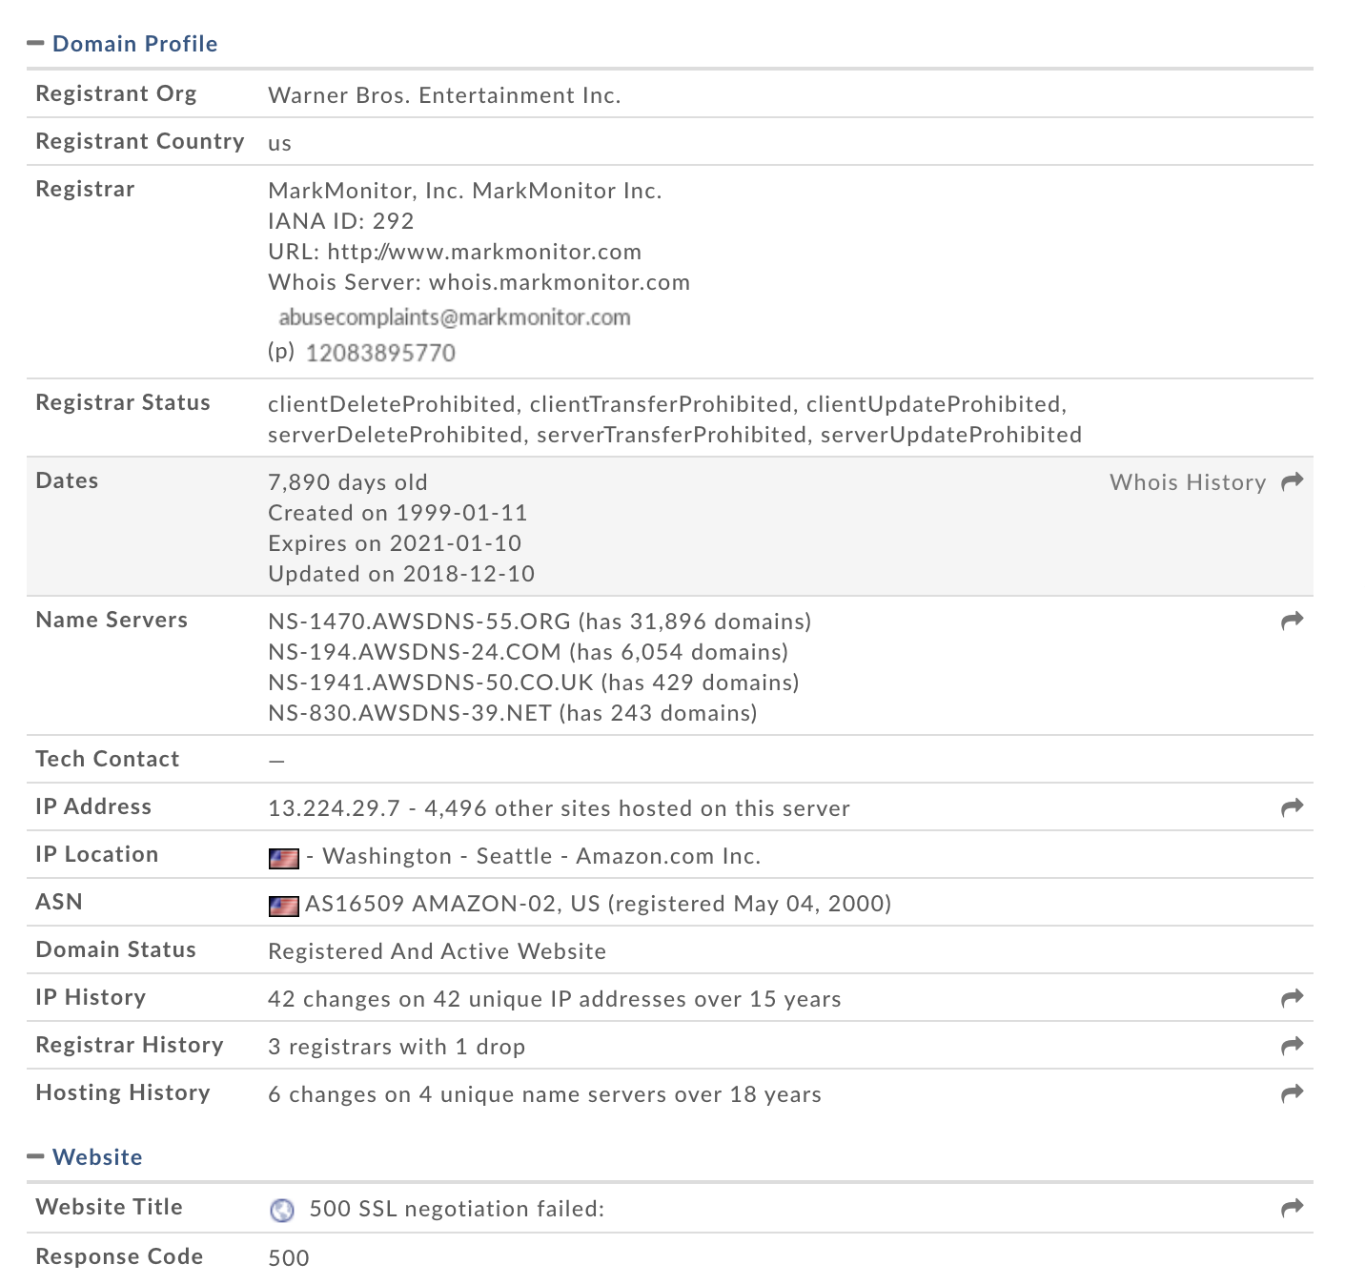Screen dimensions: 1365x1285
Task: Click 'Expires on 2021-01-10' date
Action: point(395,543)
